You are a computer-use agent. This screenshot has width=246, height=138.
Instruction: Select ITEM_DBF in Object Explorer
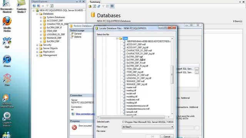52,31
